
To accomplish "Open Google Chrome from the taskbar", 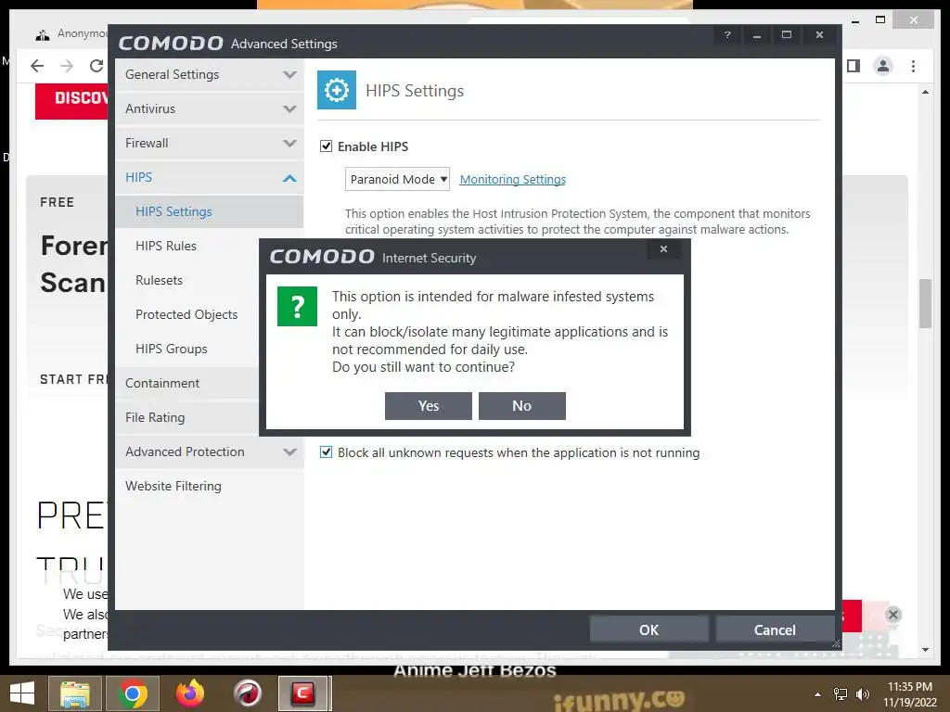I will [x=132, y=693].
